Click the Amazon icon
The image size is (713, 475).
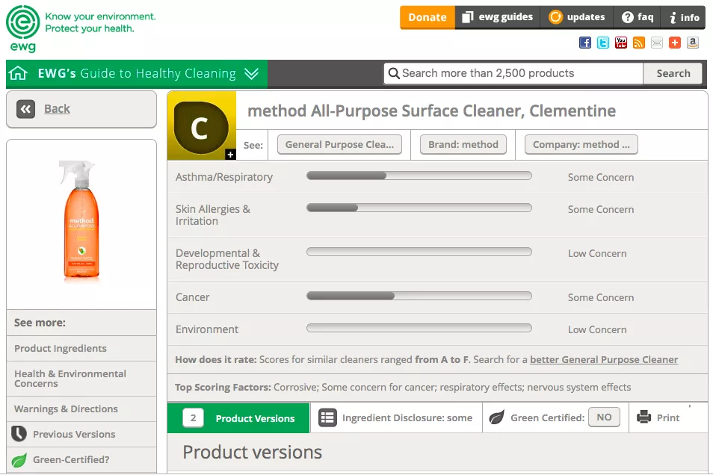coord(693,43)
